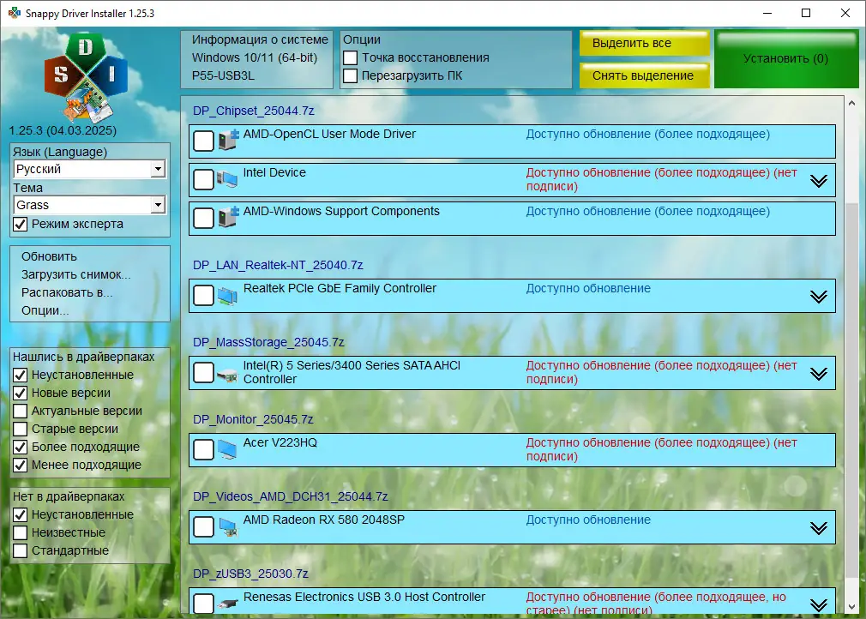Uncheck Более подходящие filter
Image resolution: width=866 pixels, height=619 pixels.
pos(20,447)
